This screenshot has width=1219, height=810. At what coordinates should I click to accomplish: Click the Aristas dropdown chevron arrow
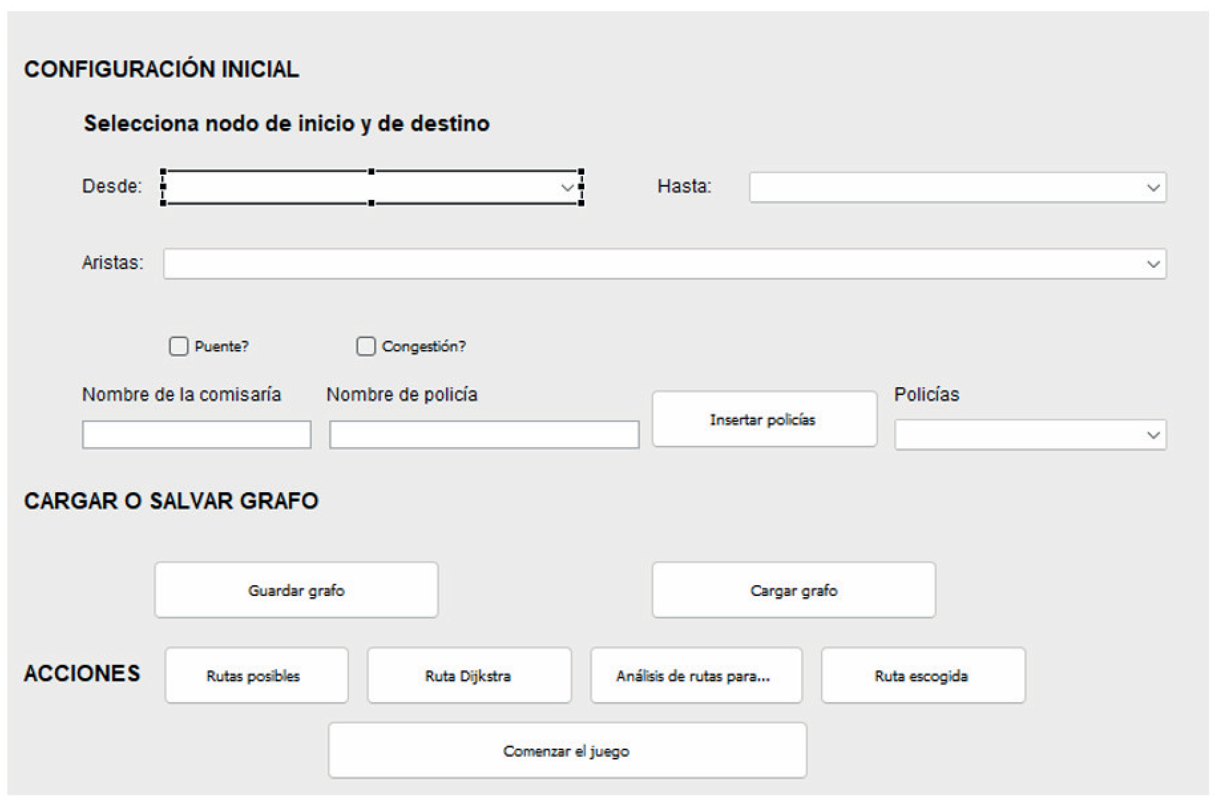pos(1153,264)
